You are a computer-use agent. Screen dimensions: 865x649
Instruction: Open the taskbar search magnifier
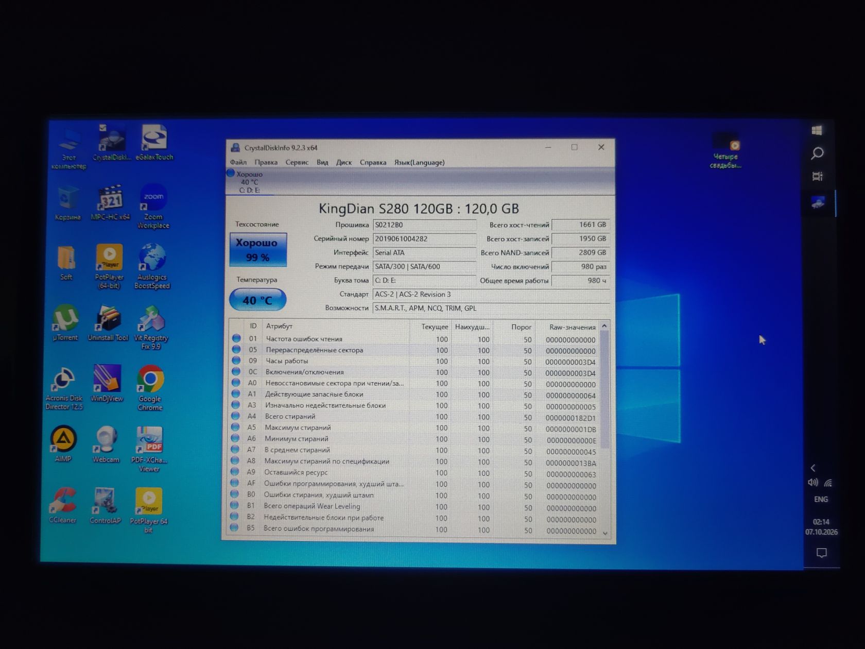tap(818, 153)
